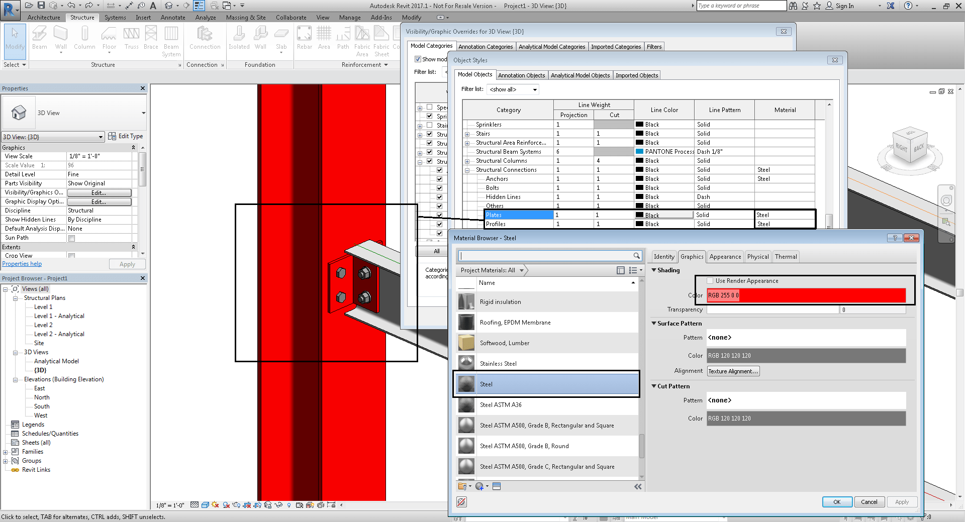Switch to the Architecture ribbon tab
965x522 pixels.
tap(44, 18)
